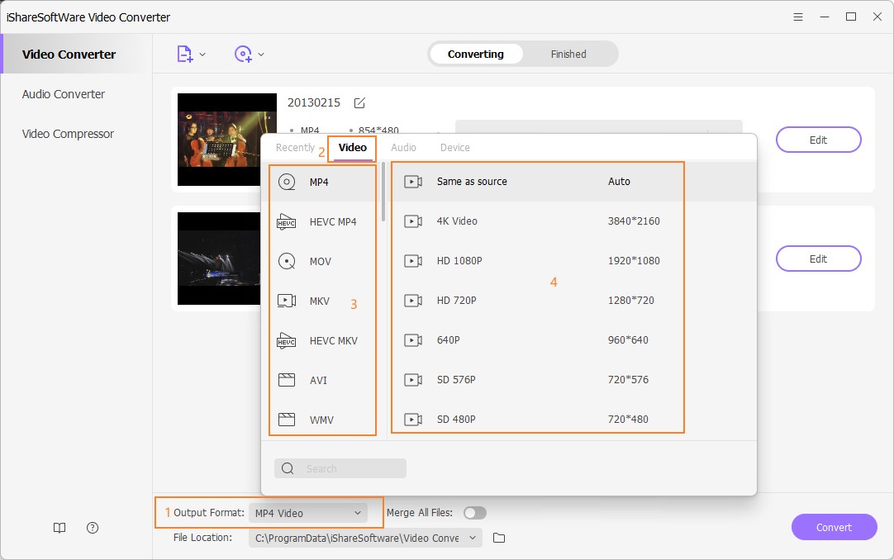This screenshot has height=560, width=894.
Task: Switch to the Finished tab
Action: (568, 55)
